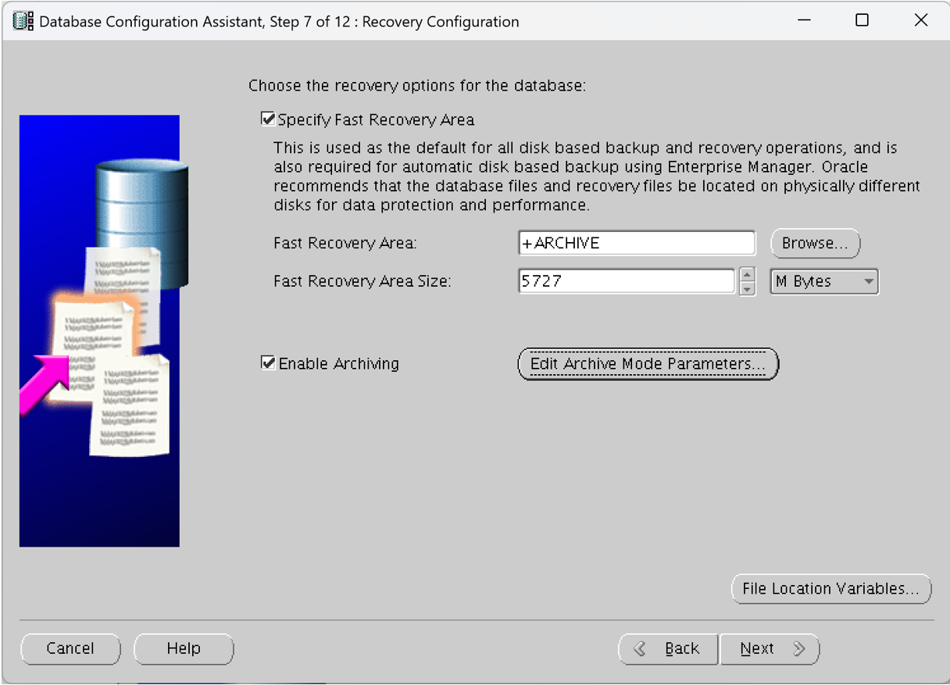Go Back to the previous step
The height and width of the screenshot is (685, 950).
667,649
